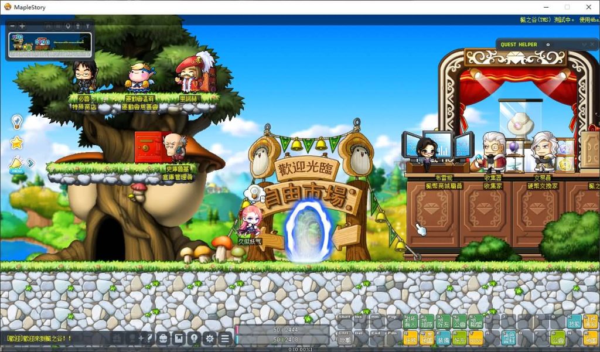The width and height of the screenshot is (600, 352).
Task: Click the lightbulb notification icon on left side
Action: coord(17,122)
